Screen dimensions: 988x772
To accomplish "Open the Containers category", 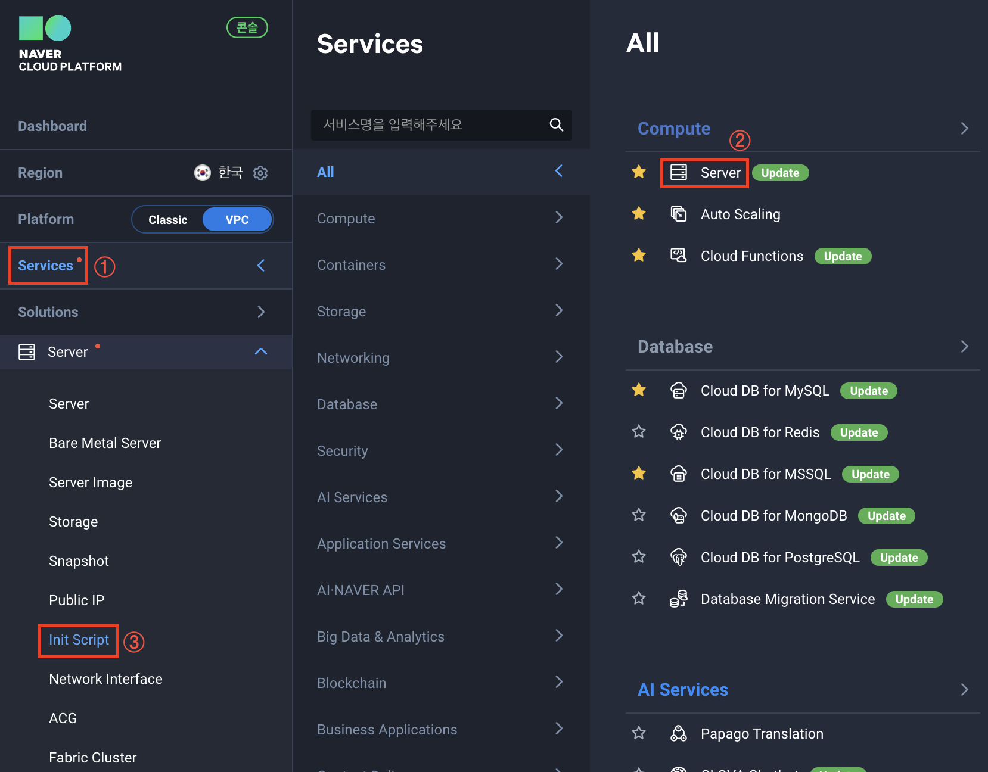I will coord(442,265).
